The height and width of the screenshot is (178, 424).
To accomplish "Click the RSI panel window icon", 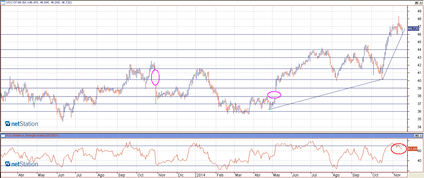I will click(3, 136).
